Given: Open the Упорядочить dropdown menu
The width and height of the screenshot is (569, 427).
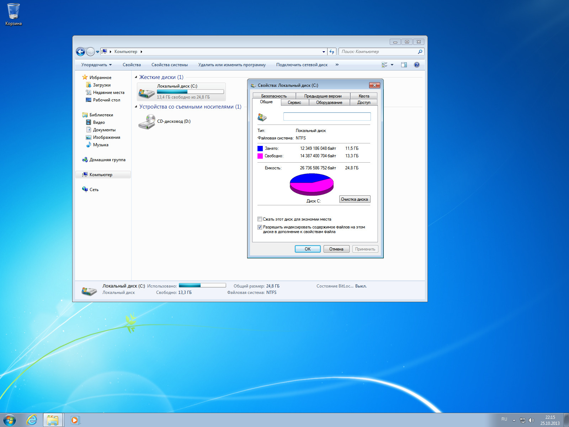Looking at the screenshot, I should pos(96,65).
